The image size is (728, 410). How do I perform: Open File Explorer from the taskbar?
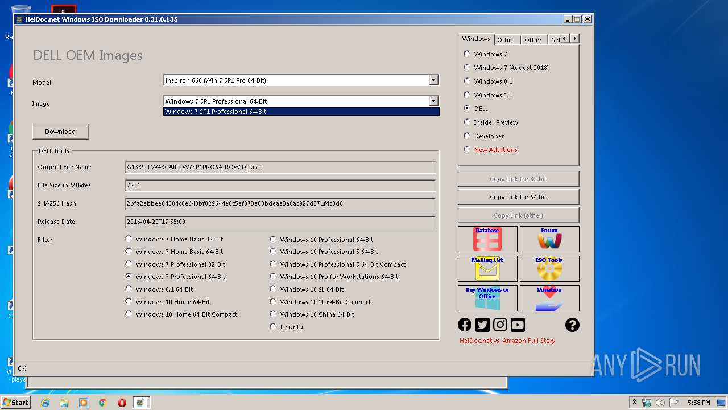pos(64,403)
